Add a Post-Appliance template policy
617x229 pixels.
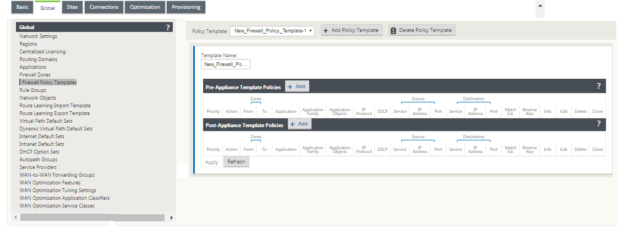point(300,124)
